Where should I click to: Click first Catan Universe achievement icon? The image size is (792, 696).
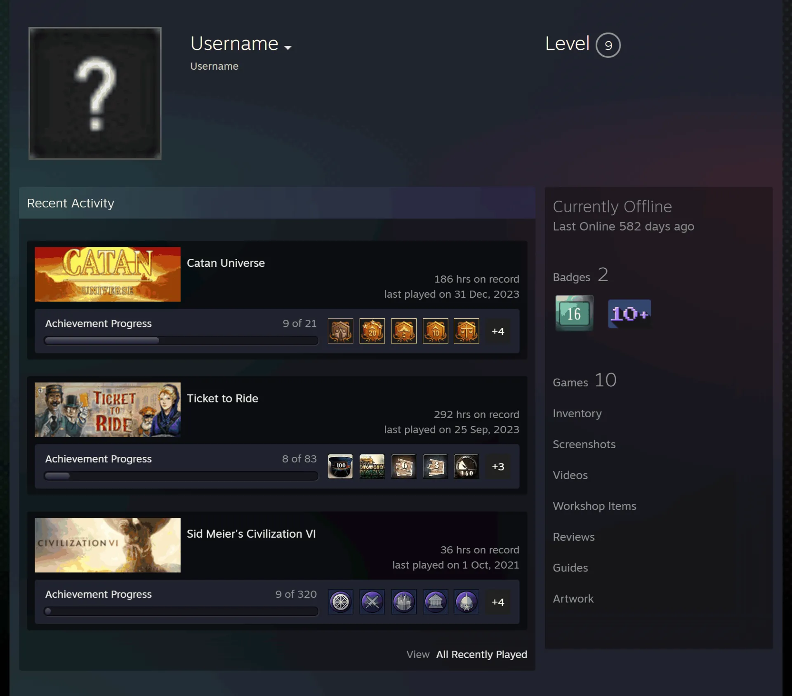tap(340, 331)
